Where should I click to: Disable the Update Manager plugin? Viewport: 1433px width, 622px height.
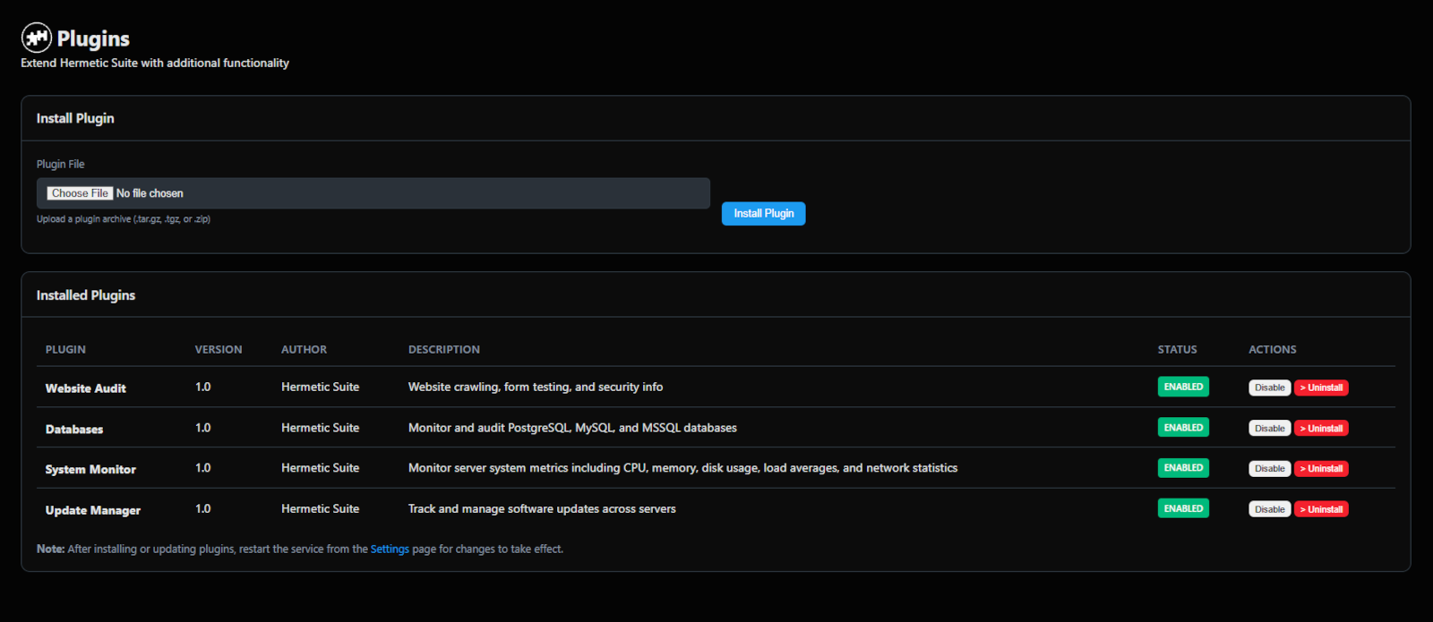[1269, 509]
